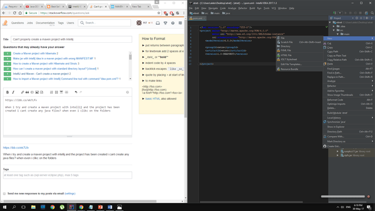Choose HTML File in New submenu
This screenshot has width=375, height=211.
point(299,55)
